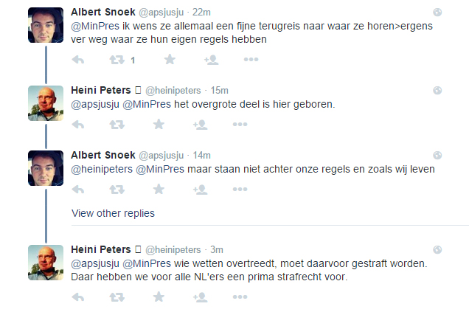
Task: Follow Albert Snoek via first tweet's add-person icon
Action: pos(211,60)
